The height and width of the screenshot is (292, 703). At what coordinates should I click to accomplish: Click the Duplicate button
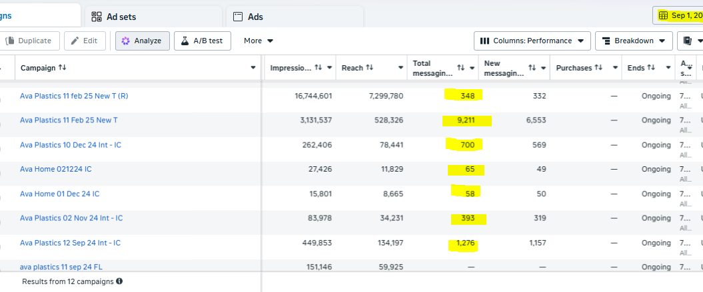[x=29, y=41]
